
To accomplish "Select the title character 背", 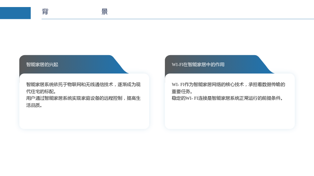I will tap(45, 11).
